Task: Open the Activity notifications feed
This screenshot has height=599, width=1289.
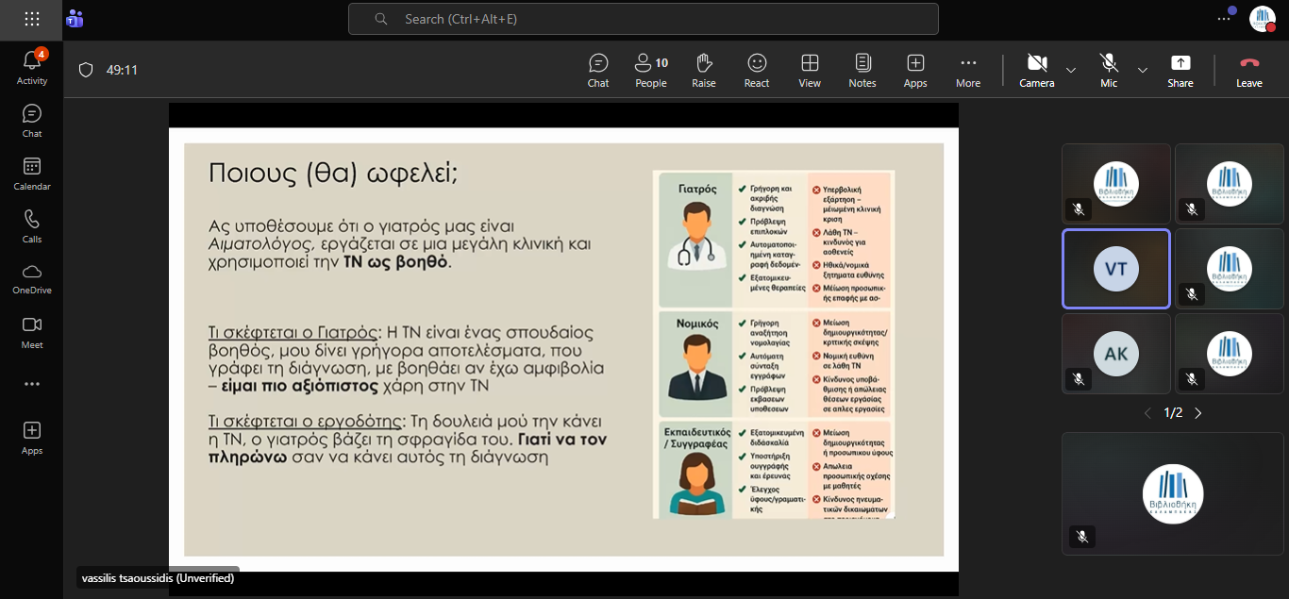Action: [x=31, y=68]
